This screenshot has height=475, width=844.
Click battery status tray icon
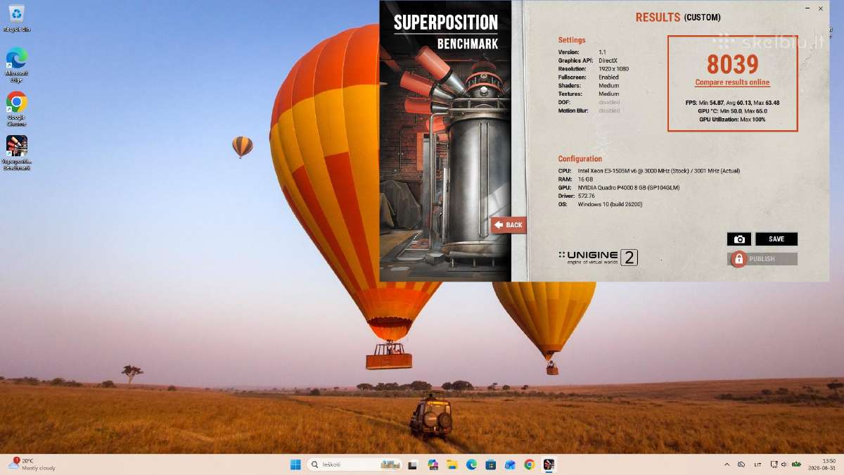(x=796, y=464)
